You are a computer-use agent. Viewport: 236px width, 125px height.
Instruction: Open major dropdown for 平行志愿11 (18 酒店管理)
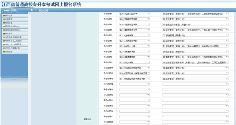point(195,68)
